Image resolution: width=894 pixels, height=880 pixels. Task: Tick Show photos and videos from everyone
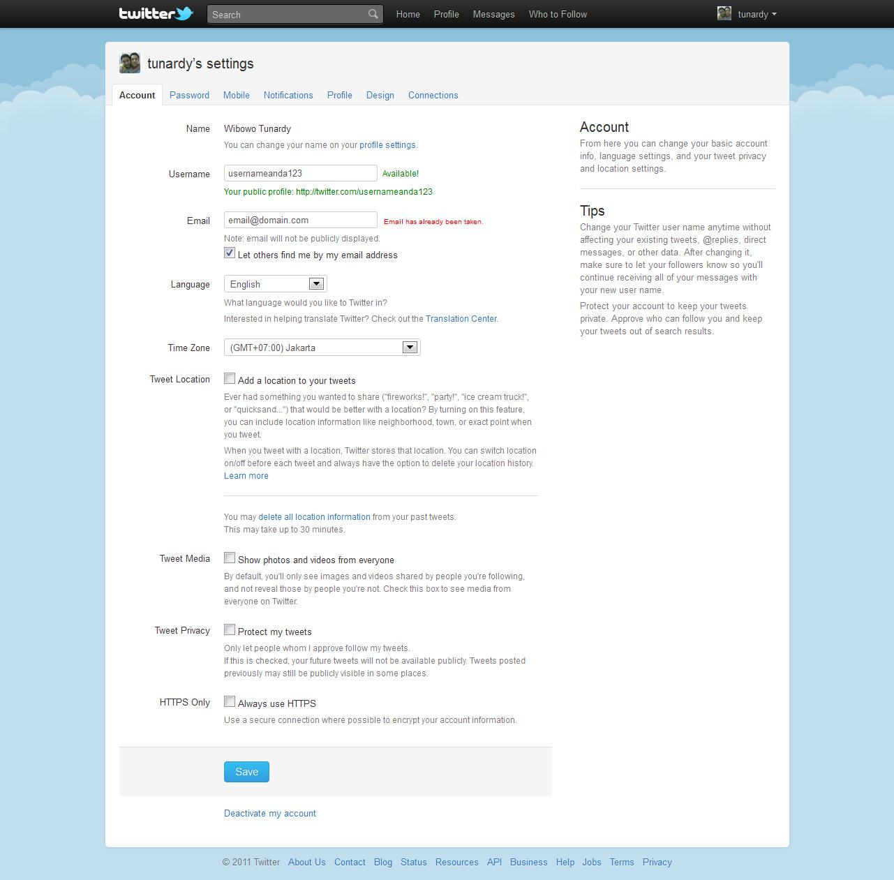click(x=230, y=558)
